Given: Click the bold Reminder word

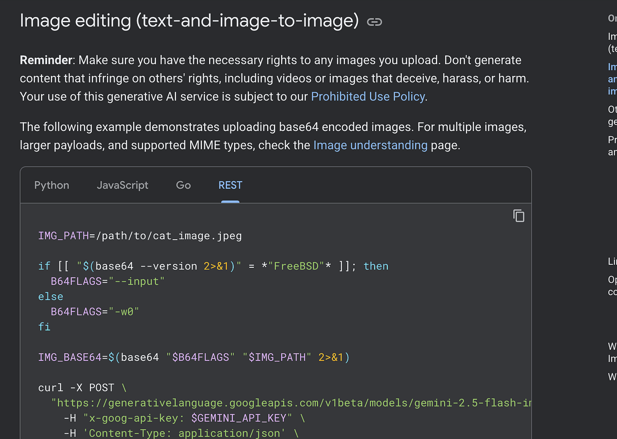Looking at the screenshot, I should coord(46,60).
